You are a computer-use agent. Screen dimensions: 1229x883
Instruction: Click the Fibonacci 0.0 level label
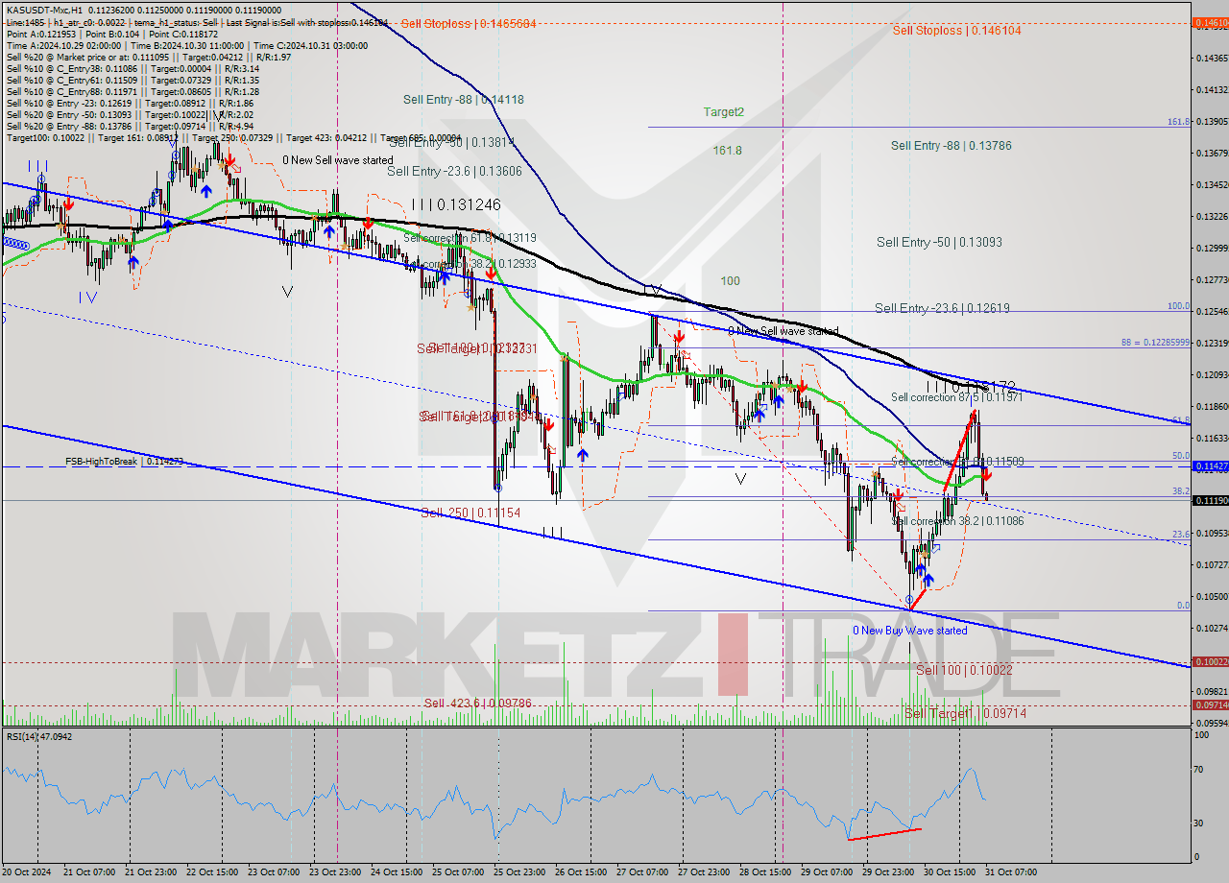[x=1184, y=606]
